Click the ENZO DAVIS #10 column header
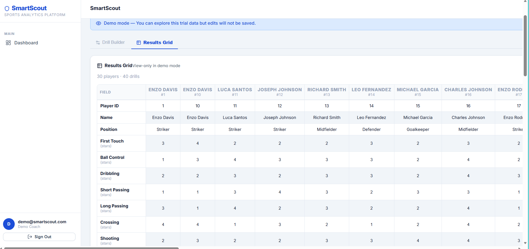Screen dimensions: 529x249 (198, 92)
